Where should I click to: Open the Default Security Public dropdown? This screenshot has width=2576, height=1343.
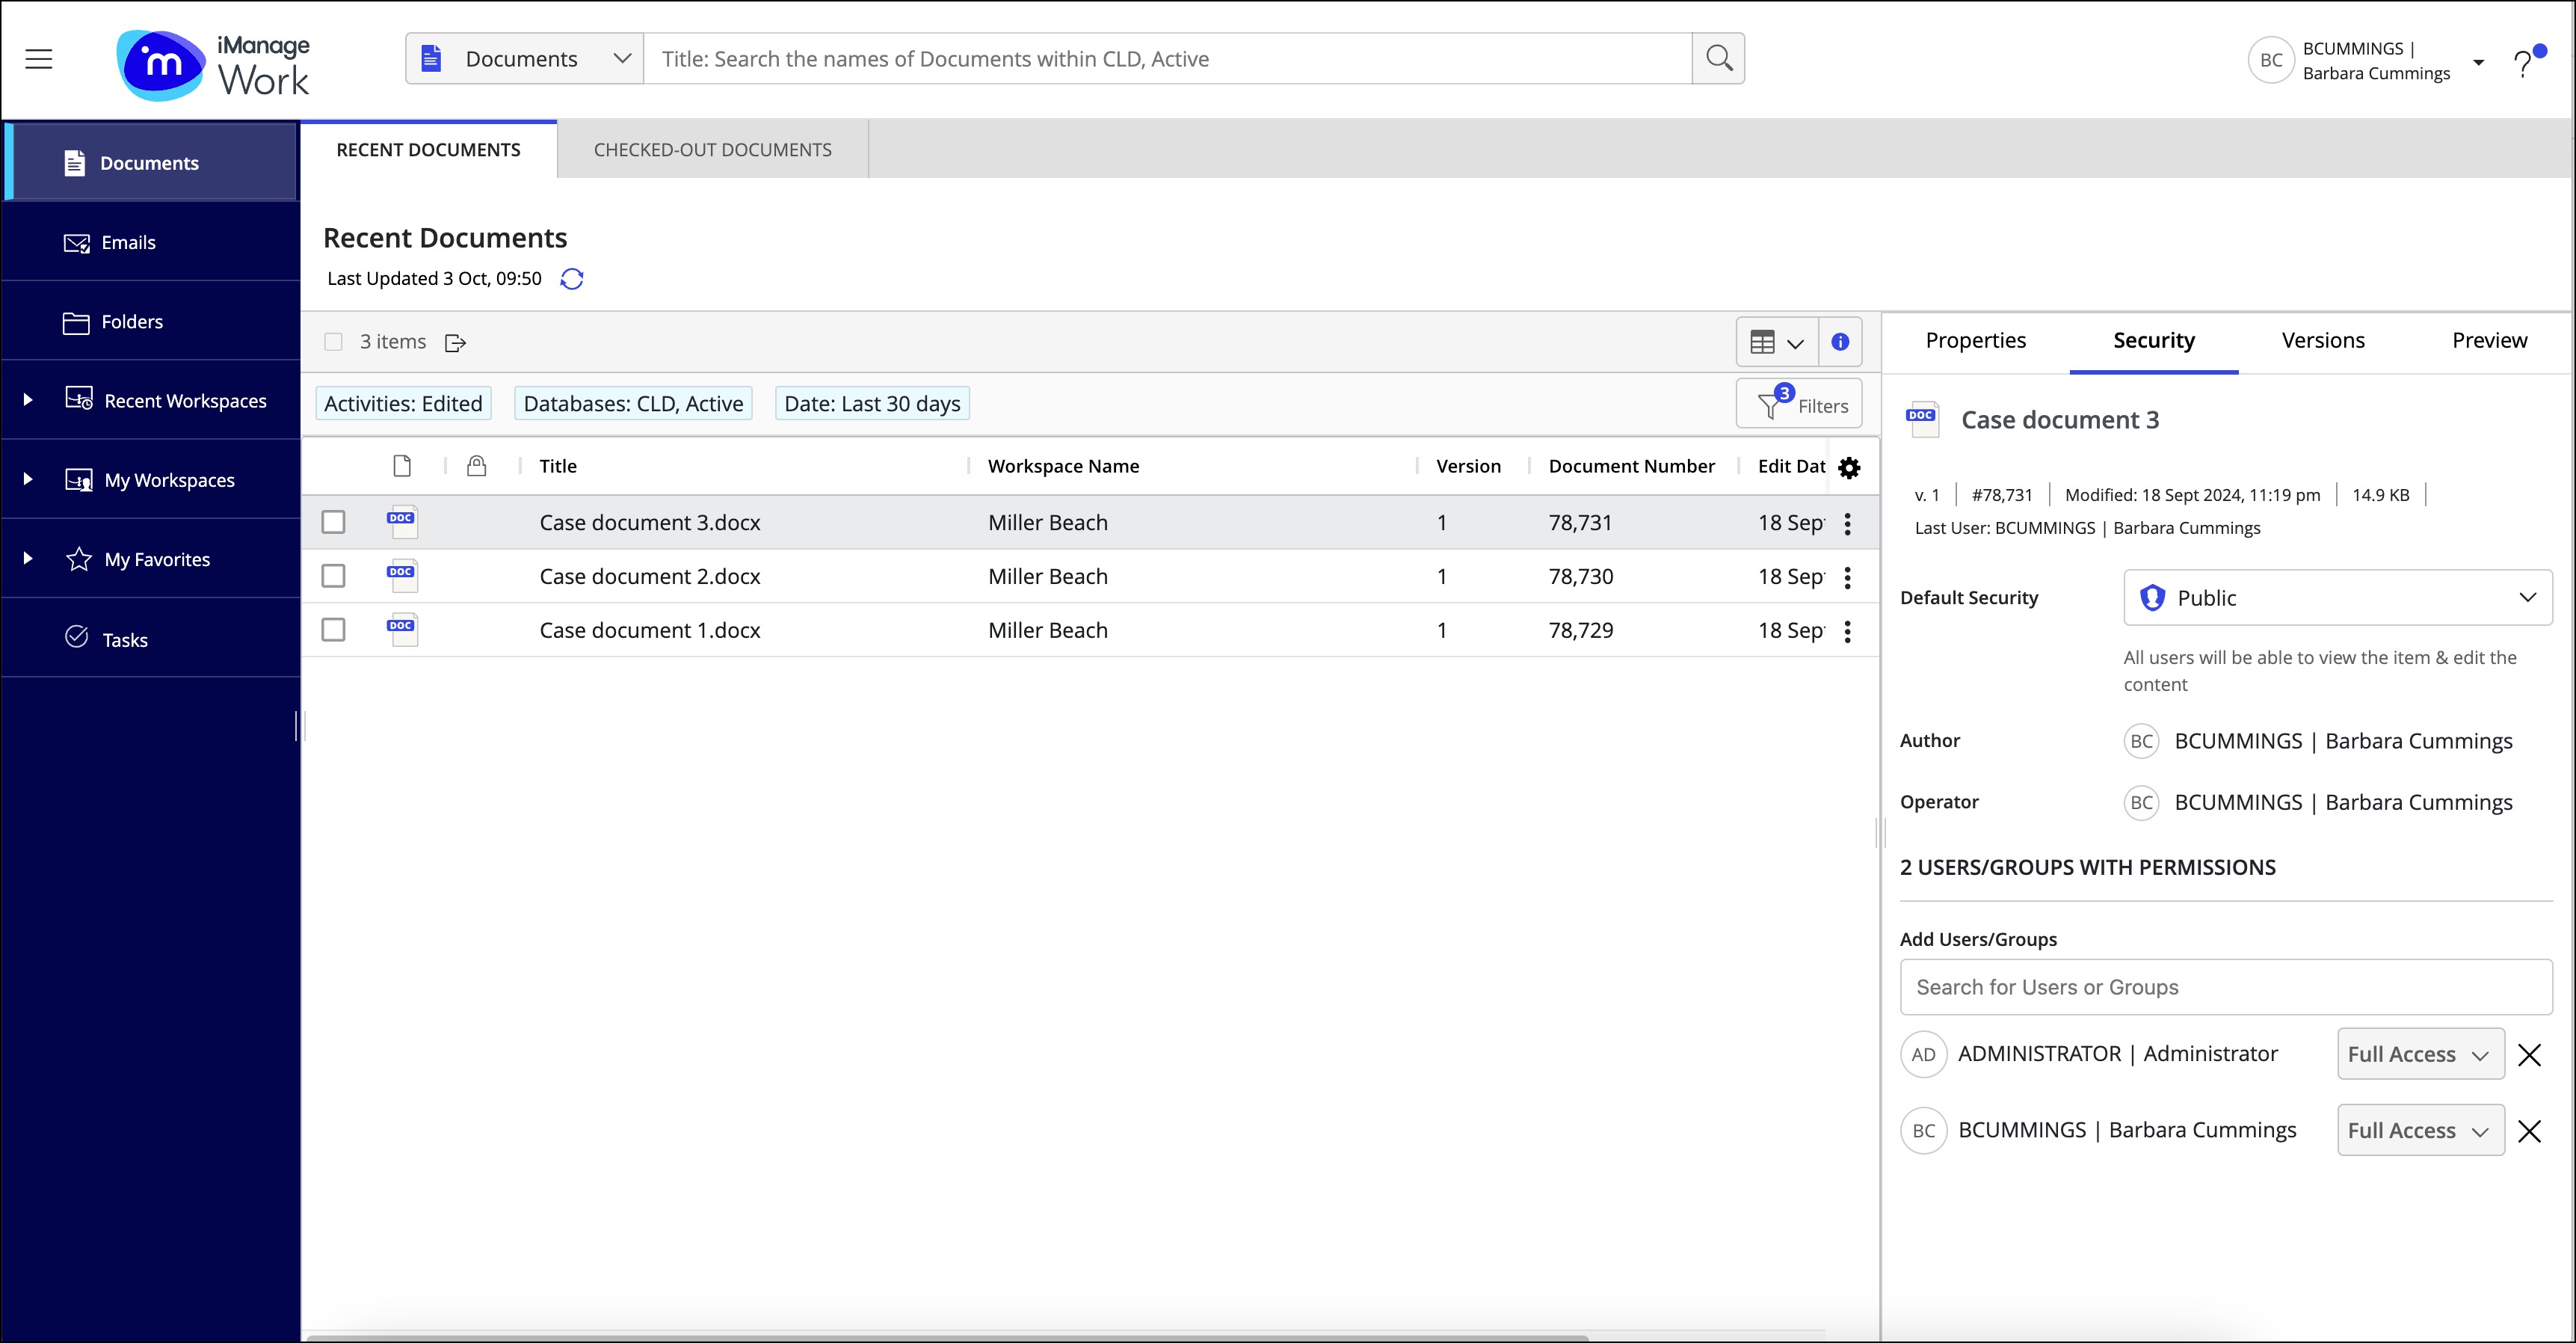click(2337, 598)
